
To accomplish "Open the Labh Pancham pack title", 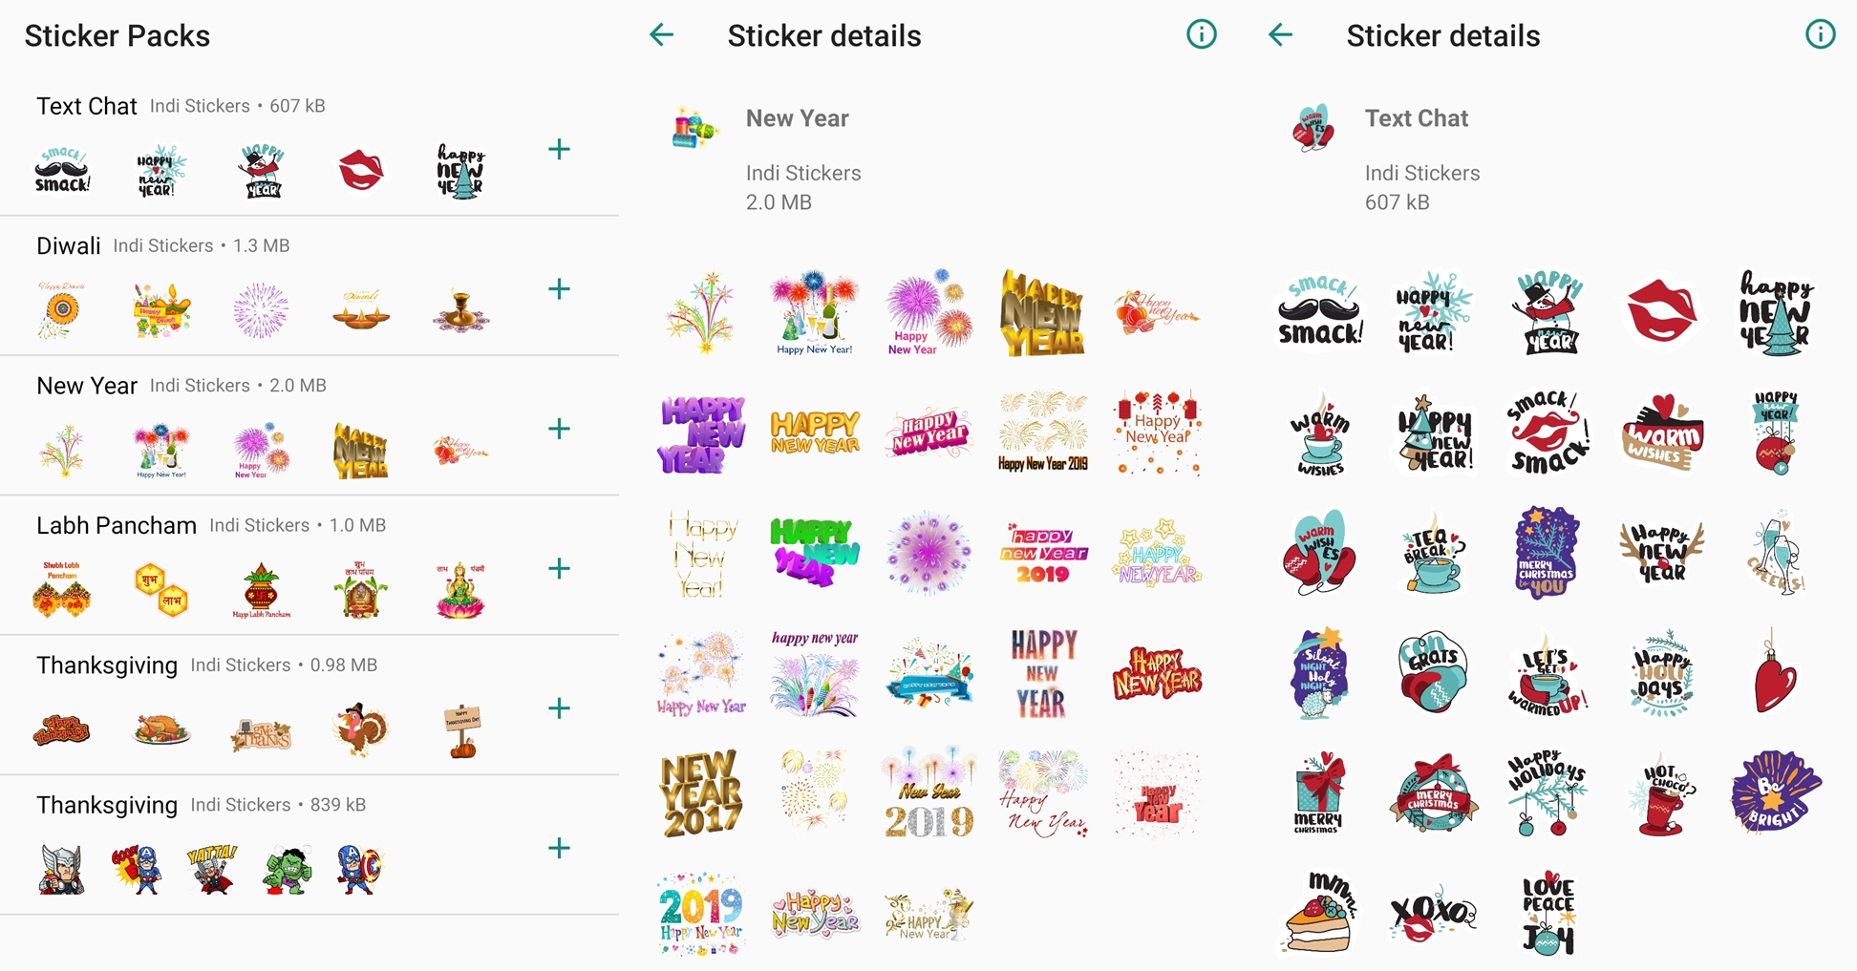I will pyautogui.click(x=116, y=526).
